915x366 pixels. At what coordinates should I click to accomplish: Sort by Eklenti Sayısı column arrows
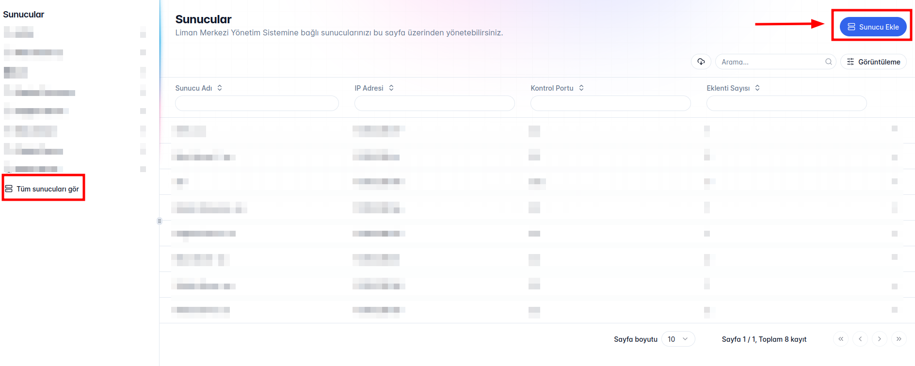[757, 88]
